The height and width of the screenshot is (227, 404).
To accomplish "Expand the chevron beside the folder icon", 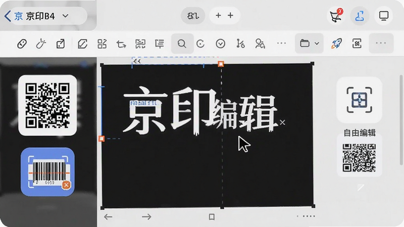I will click(x=317, y=43).
